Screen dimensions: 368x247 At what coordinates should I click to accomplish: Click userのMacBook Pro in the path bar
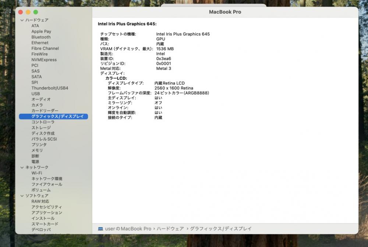[128, 229]
